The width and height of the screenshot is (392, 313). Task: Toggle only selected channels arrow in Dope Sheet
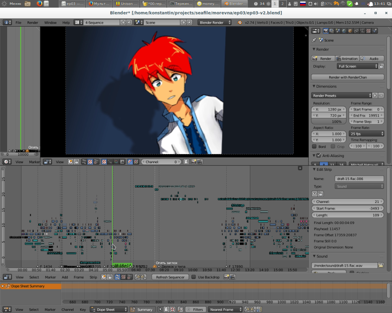[160, 310]
